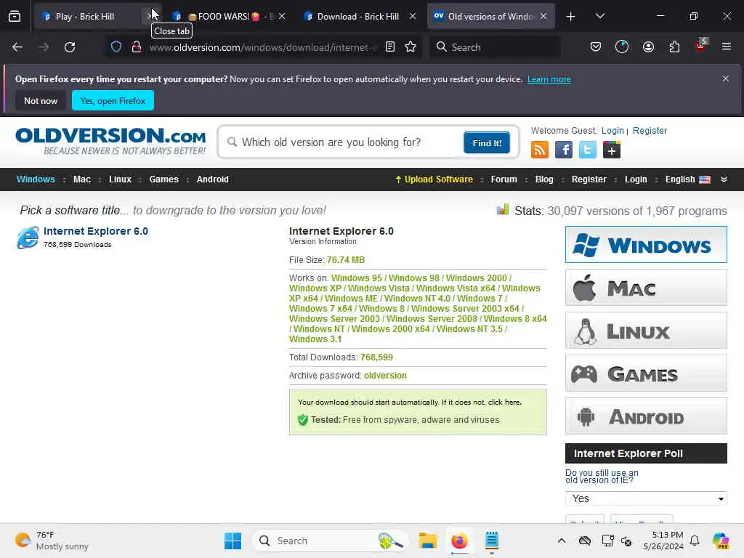This screenshot has height=558, width=744.
Task: Open Windows Start menu
Action: coord(232,541)
